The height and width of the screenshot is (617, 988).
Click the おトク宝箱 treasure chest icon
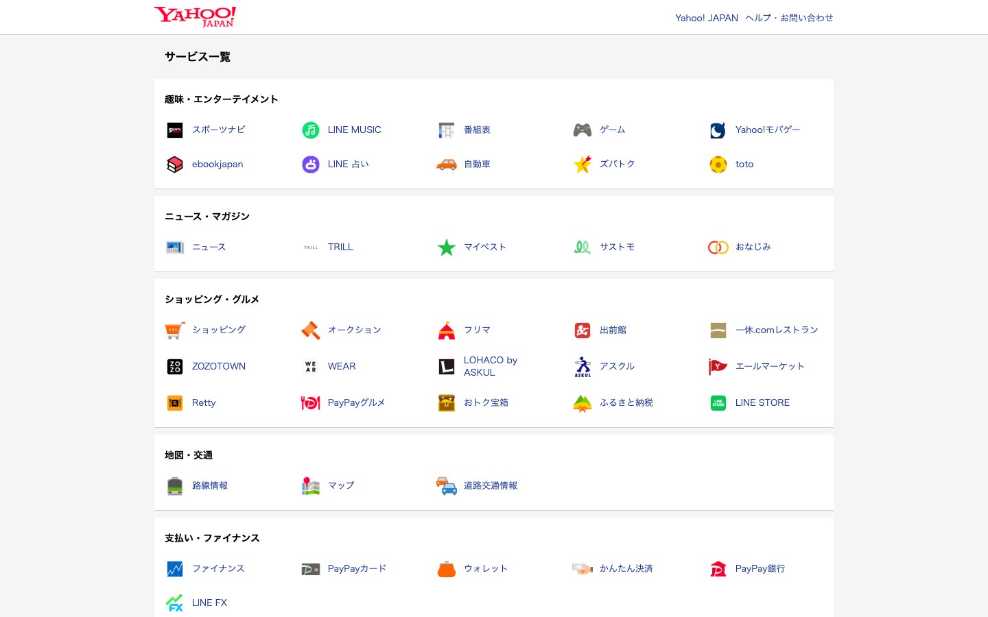click(x=447, y=403)
